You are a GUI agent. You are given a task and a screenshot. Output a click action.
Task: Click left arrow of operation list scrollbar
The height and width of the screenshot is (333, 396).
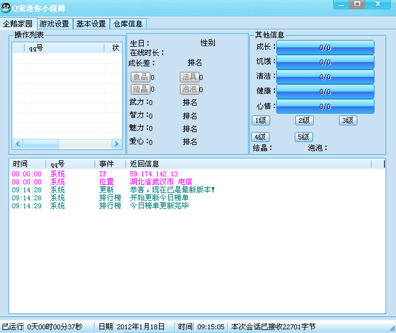18,143
